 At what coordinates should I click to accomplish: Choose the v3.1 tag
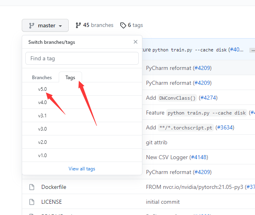coord(42,115)
